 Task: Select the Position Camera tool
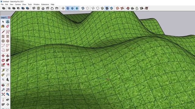pos(3,100)
